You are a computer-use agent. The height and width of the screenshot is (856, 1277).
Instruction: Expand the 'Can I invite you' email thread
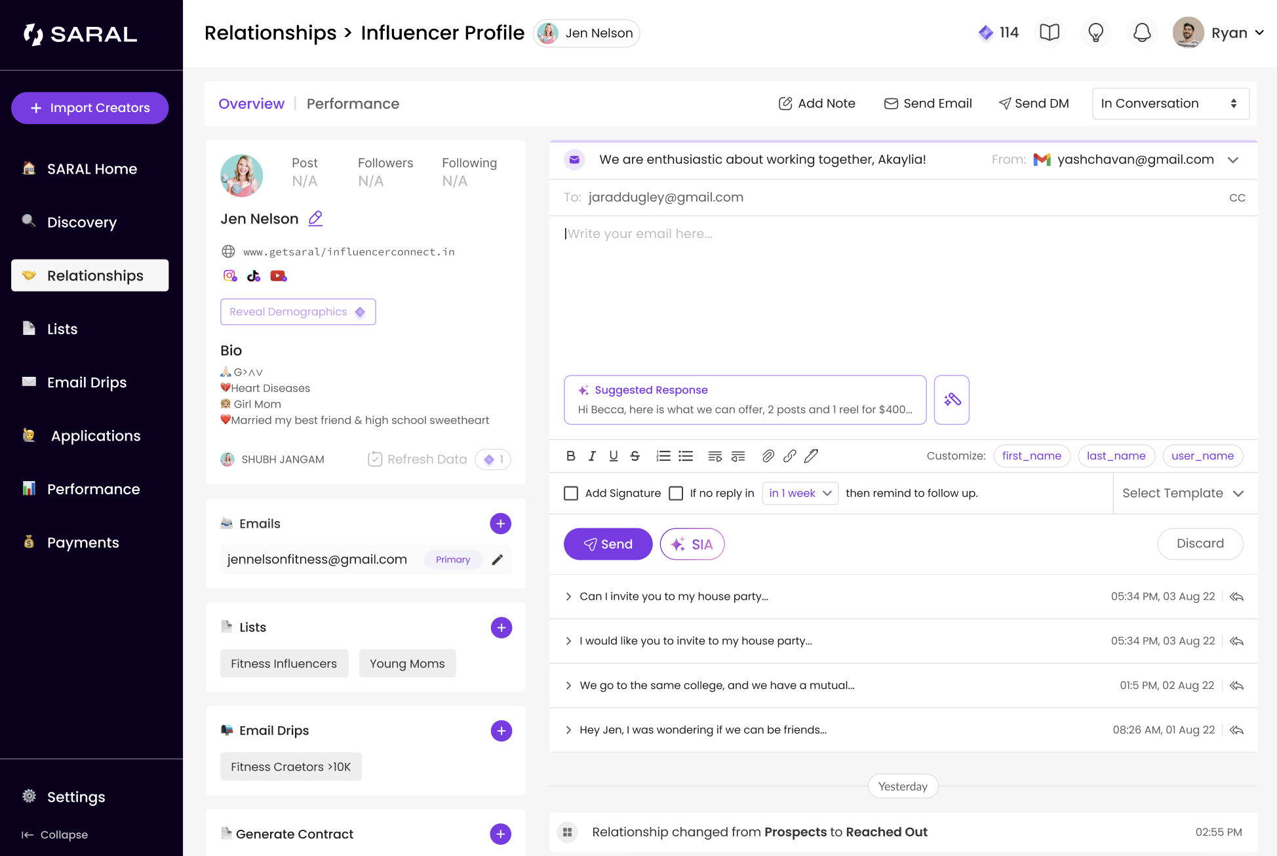[x=568, y=596]
